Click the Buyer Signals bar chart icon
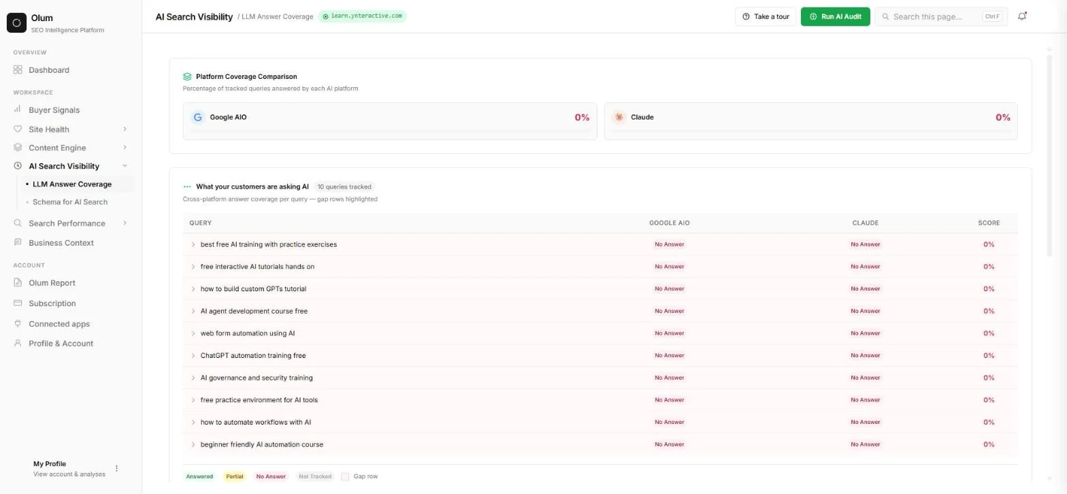This screenshot has width=1067, height=494. tap(18, 110)
